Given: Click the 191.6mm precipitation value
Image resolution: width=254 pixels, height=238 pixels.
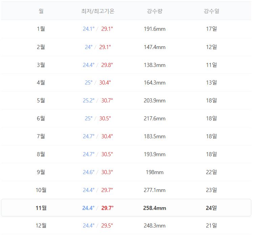Looking at the screenshot, I should (x=155, y=29).
